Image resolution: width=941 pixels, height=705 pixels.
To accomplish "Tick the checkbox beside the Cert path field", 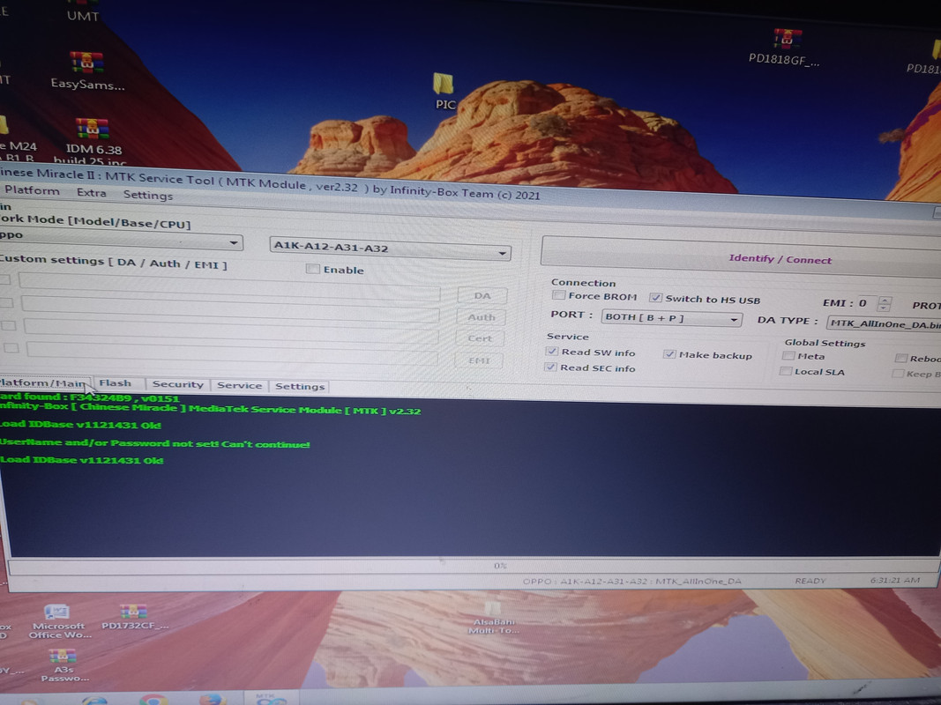I will [9, 325].
